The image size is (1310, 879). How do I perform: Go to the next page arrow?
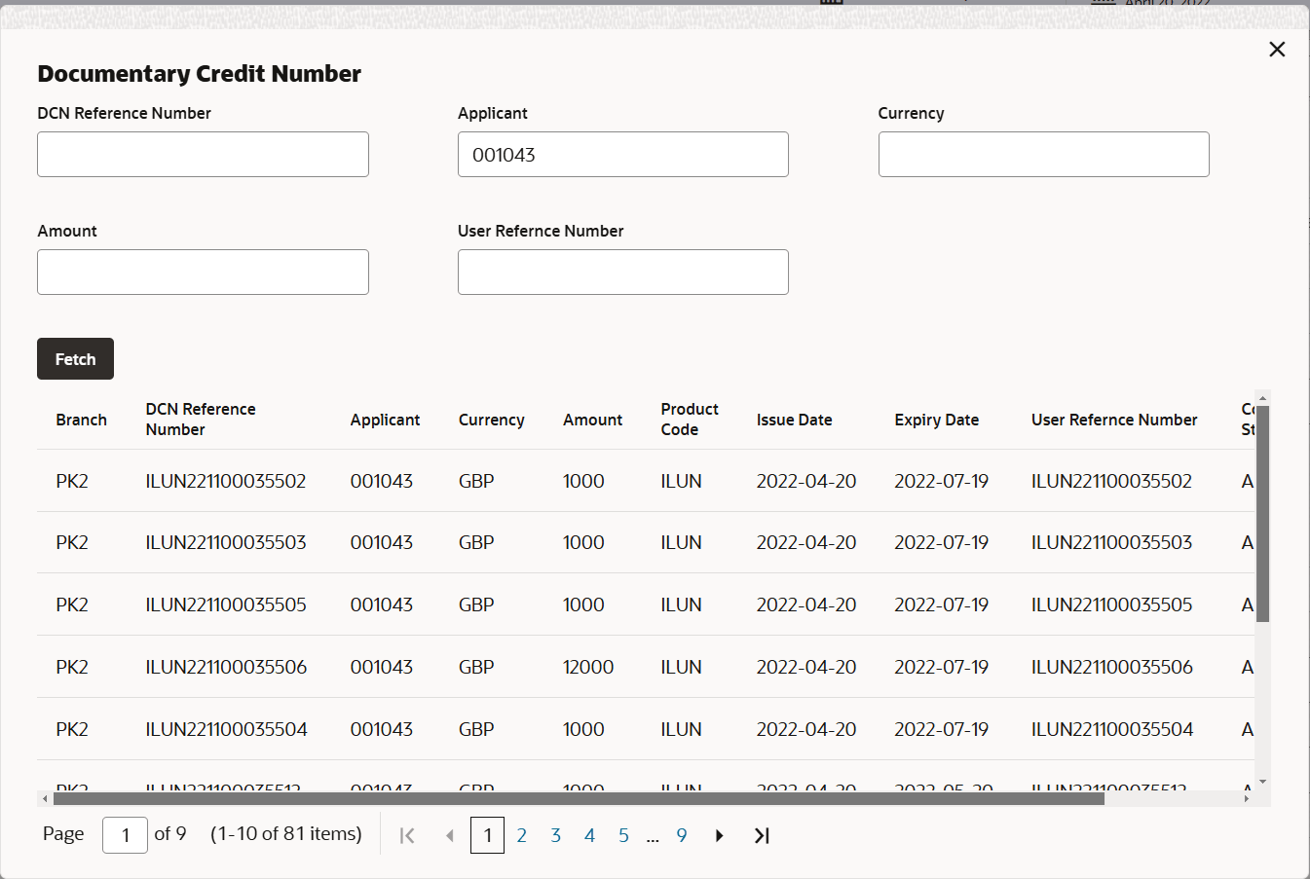coord(719,835)
